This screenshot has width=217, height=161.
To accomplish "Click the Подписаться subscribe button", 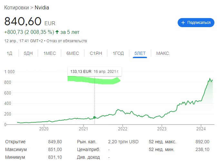I will click(196, 23).
